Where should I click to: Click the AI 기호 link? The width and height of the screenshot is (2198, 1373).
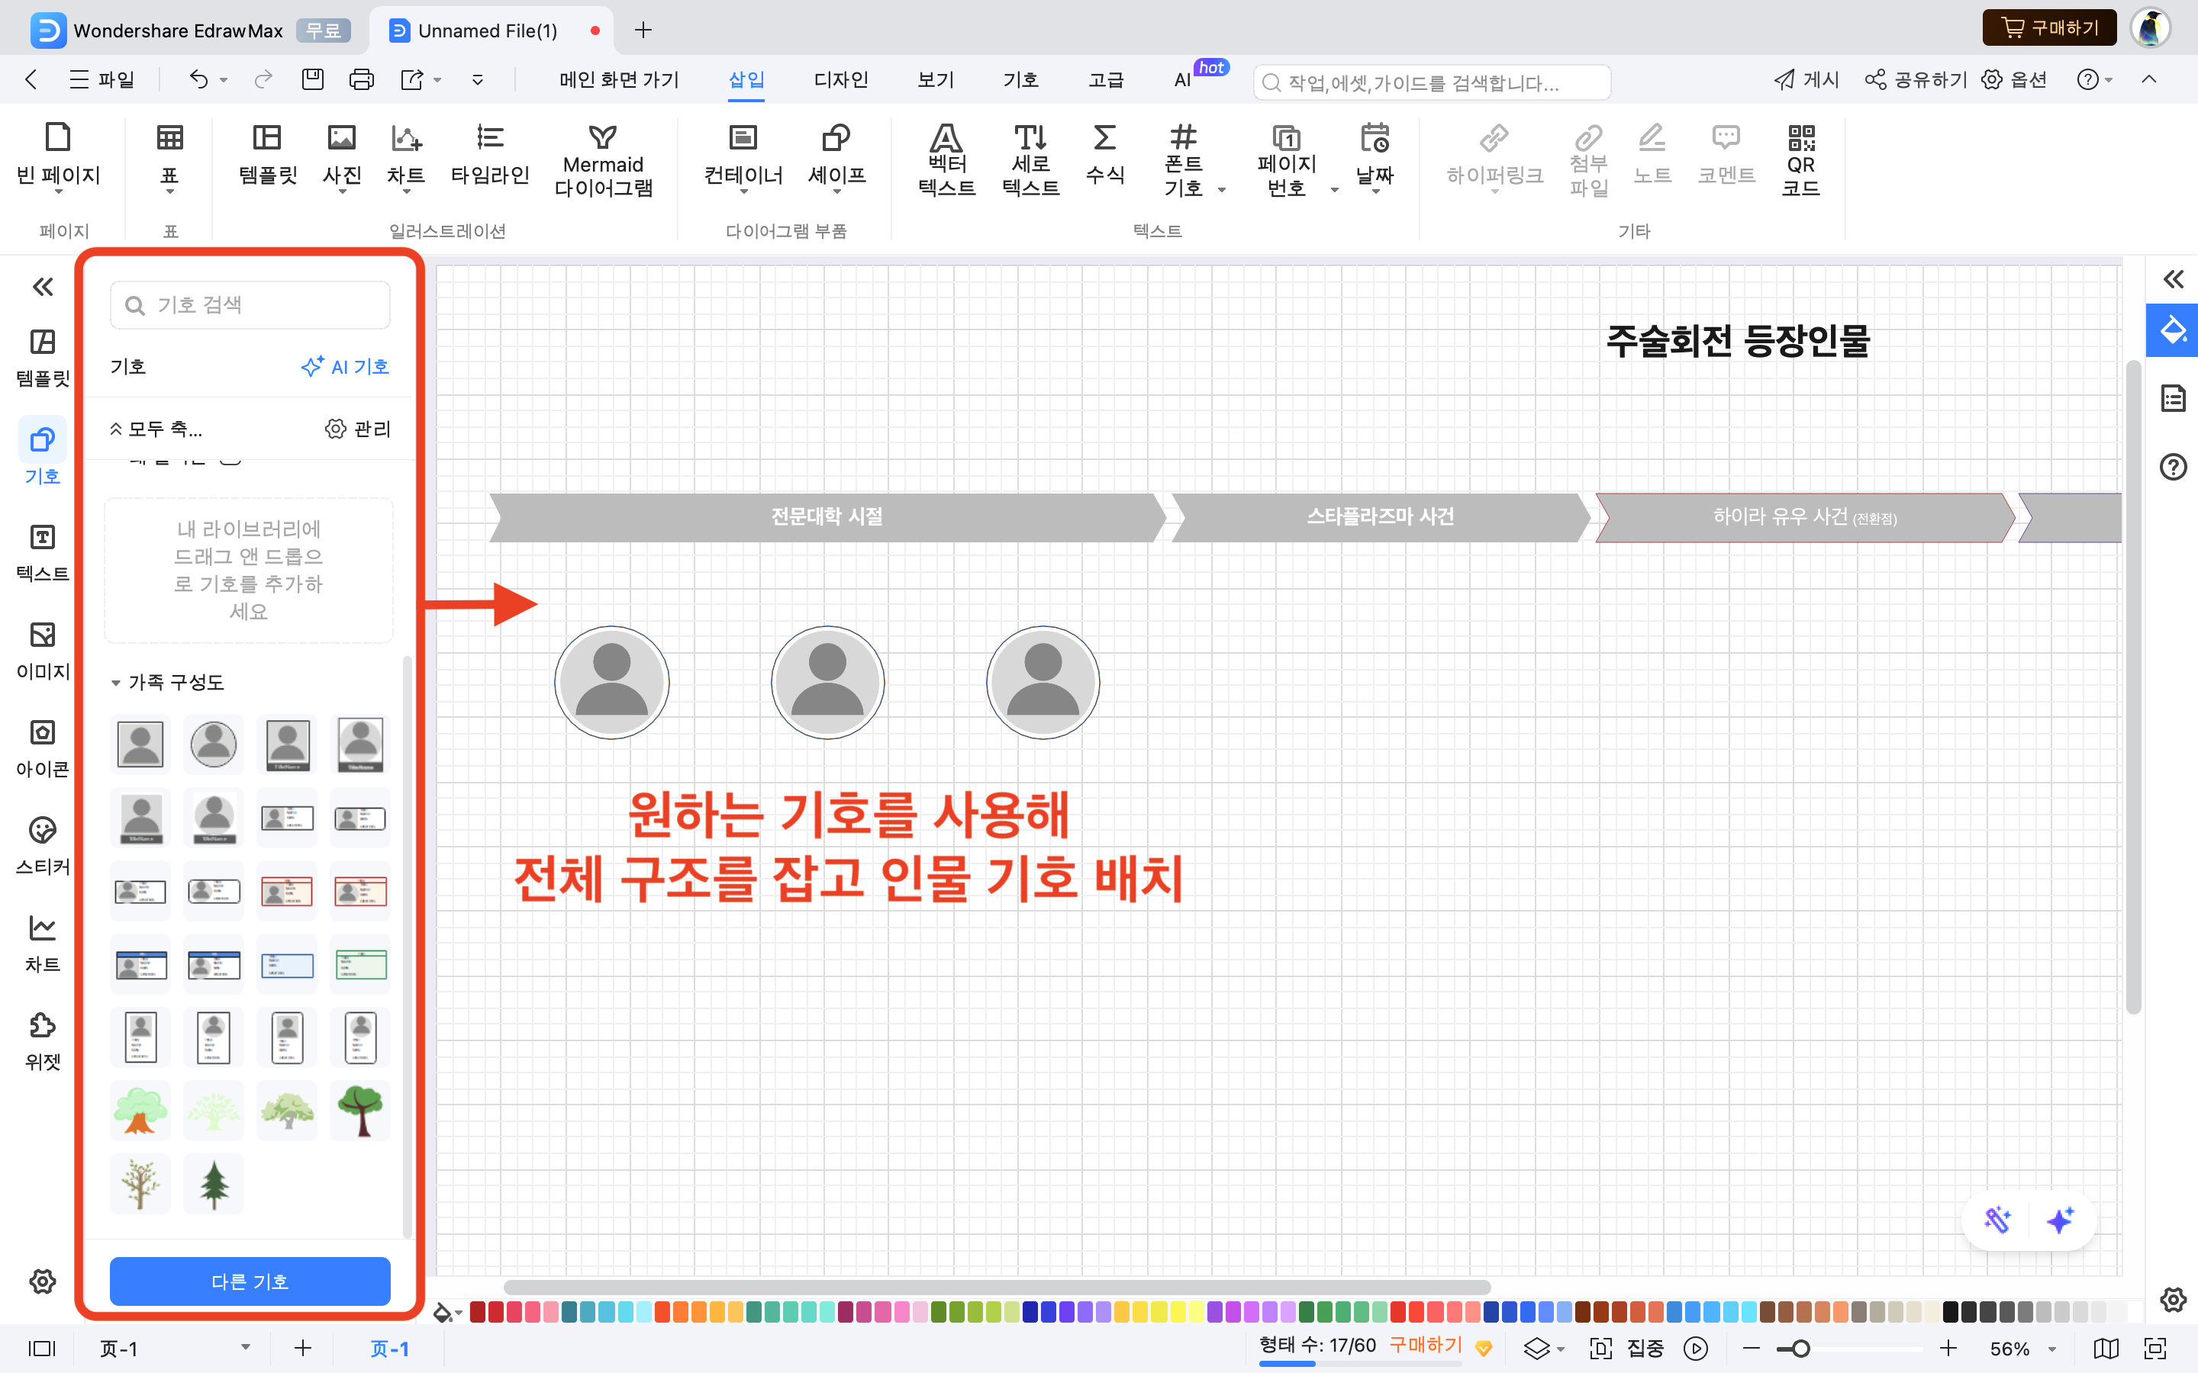[345, 366]
